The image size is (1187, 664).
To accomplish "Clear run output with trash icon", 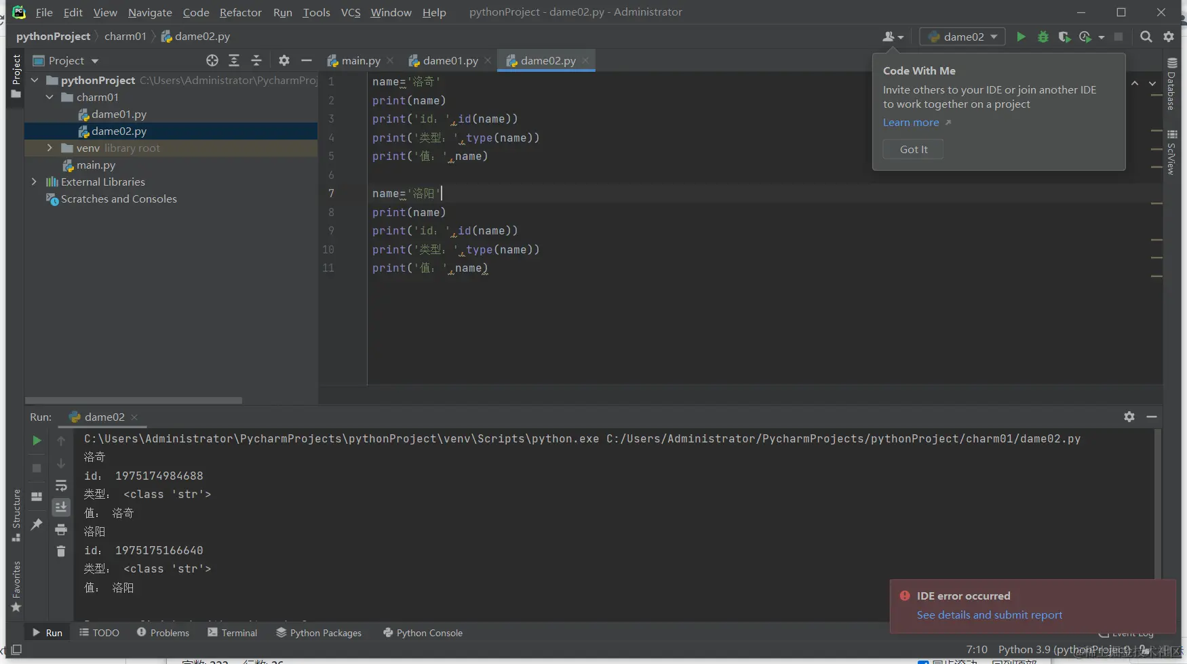I will [61, 552].
